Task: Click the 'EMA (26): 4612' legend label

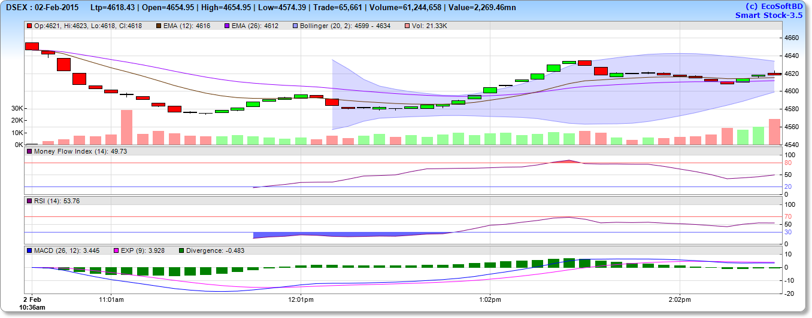Action: click(255, 26)
